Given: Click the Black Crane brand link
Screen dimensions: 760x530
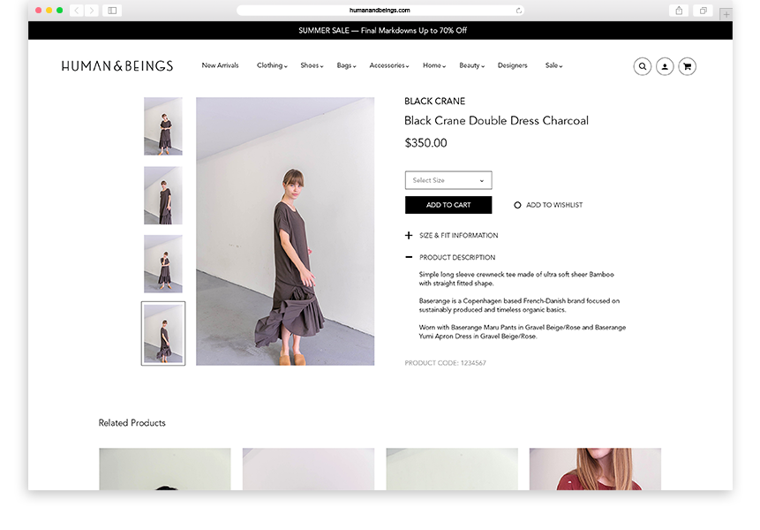Looking at the screenshot, I should 434,102.
